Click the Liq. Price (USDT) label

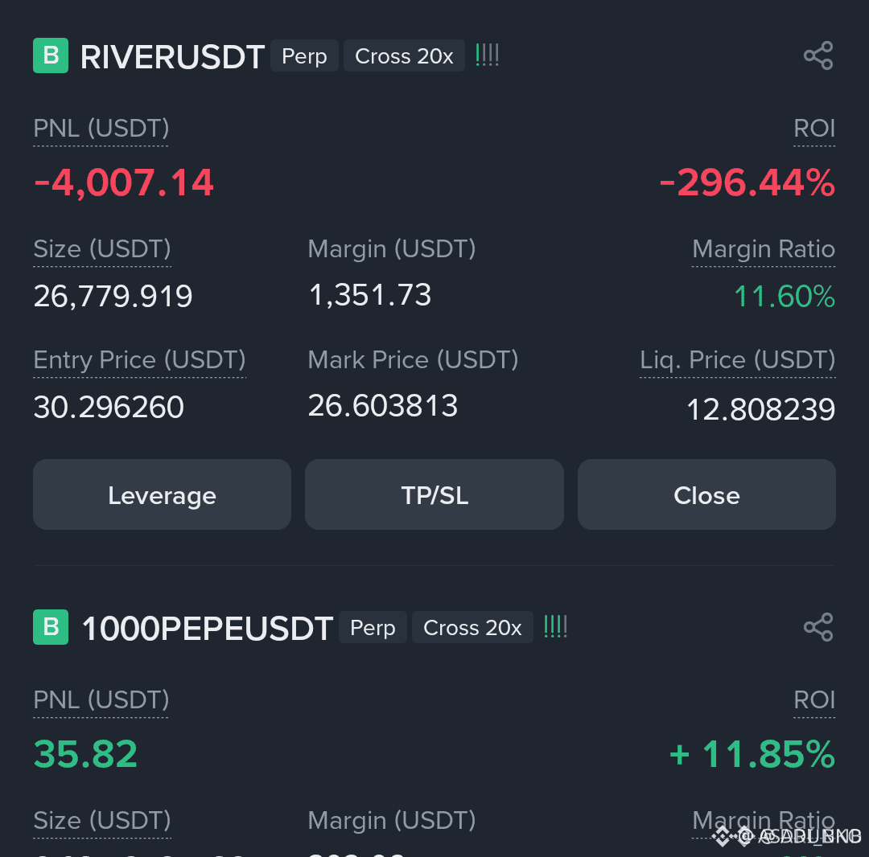pyautogui.click(x=737, y=360)
